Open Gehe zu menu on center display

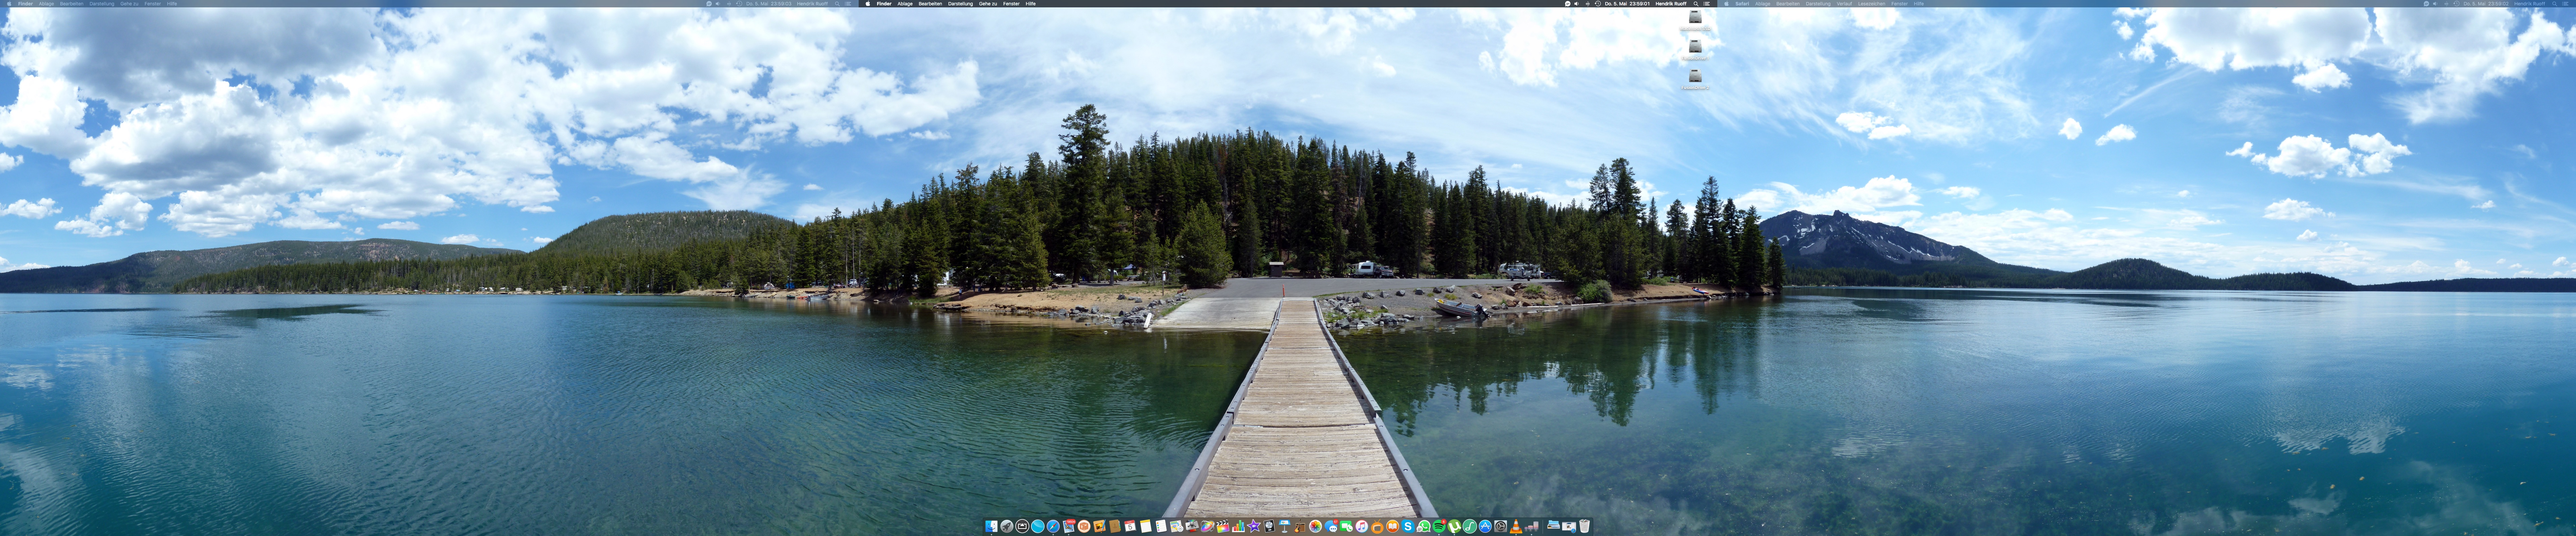[x=988, y=4]
